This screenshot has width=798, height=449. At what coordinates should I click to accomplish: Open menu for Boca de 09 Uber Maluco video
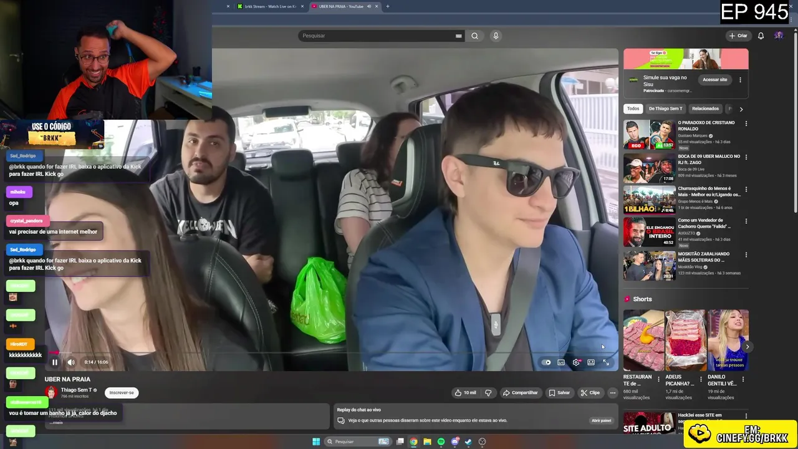[746, 157]
